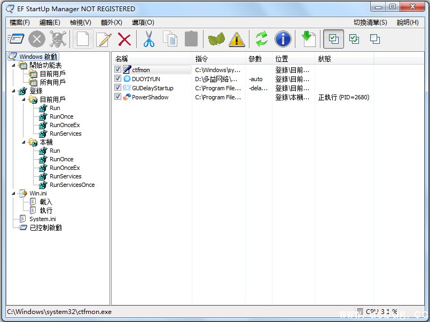This screenshot has height=322, width=430.
Task: Uncheck the ctfmon startup checkbox
Action: 118,70
